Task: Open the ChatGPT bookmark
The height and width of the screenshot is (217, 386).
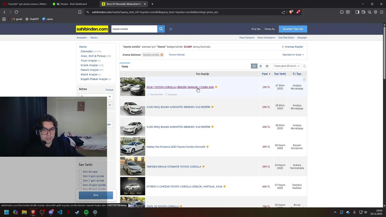Action: click(x=32, y=19)
